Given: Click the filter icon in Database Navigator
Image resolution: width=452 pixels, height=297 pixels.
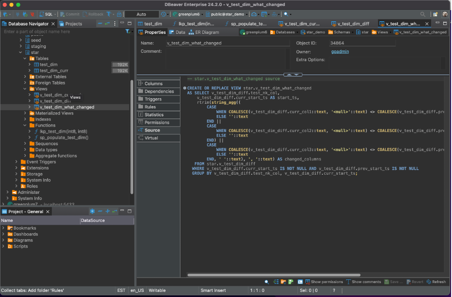Looking at the screenshot, I should 128,32.
